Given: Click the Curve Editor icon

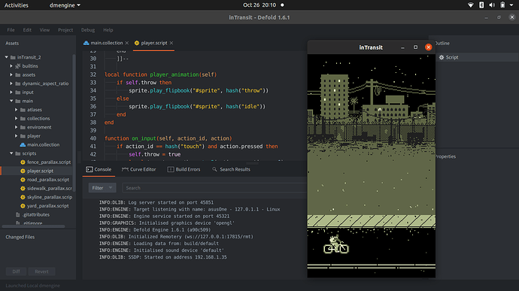Looking at the screenshot, I should [x=125, y=169].
